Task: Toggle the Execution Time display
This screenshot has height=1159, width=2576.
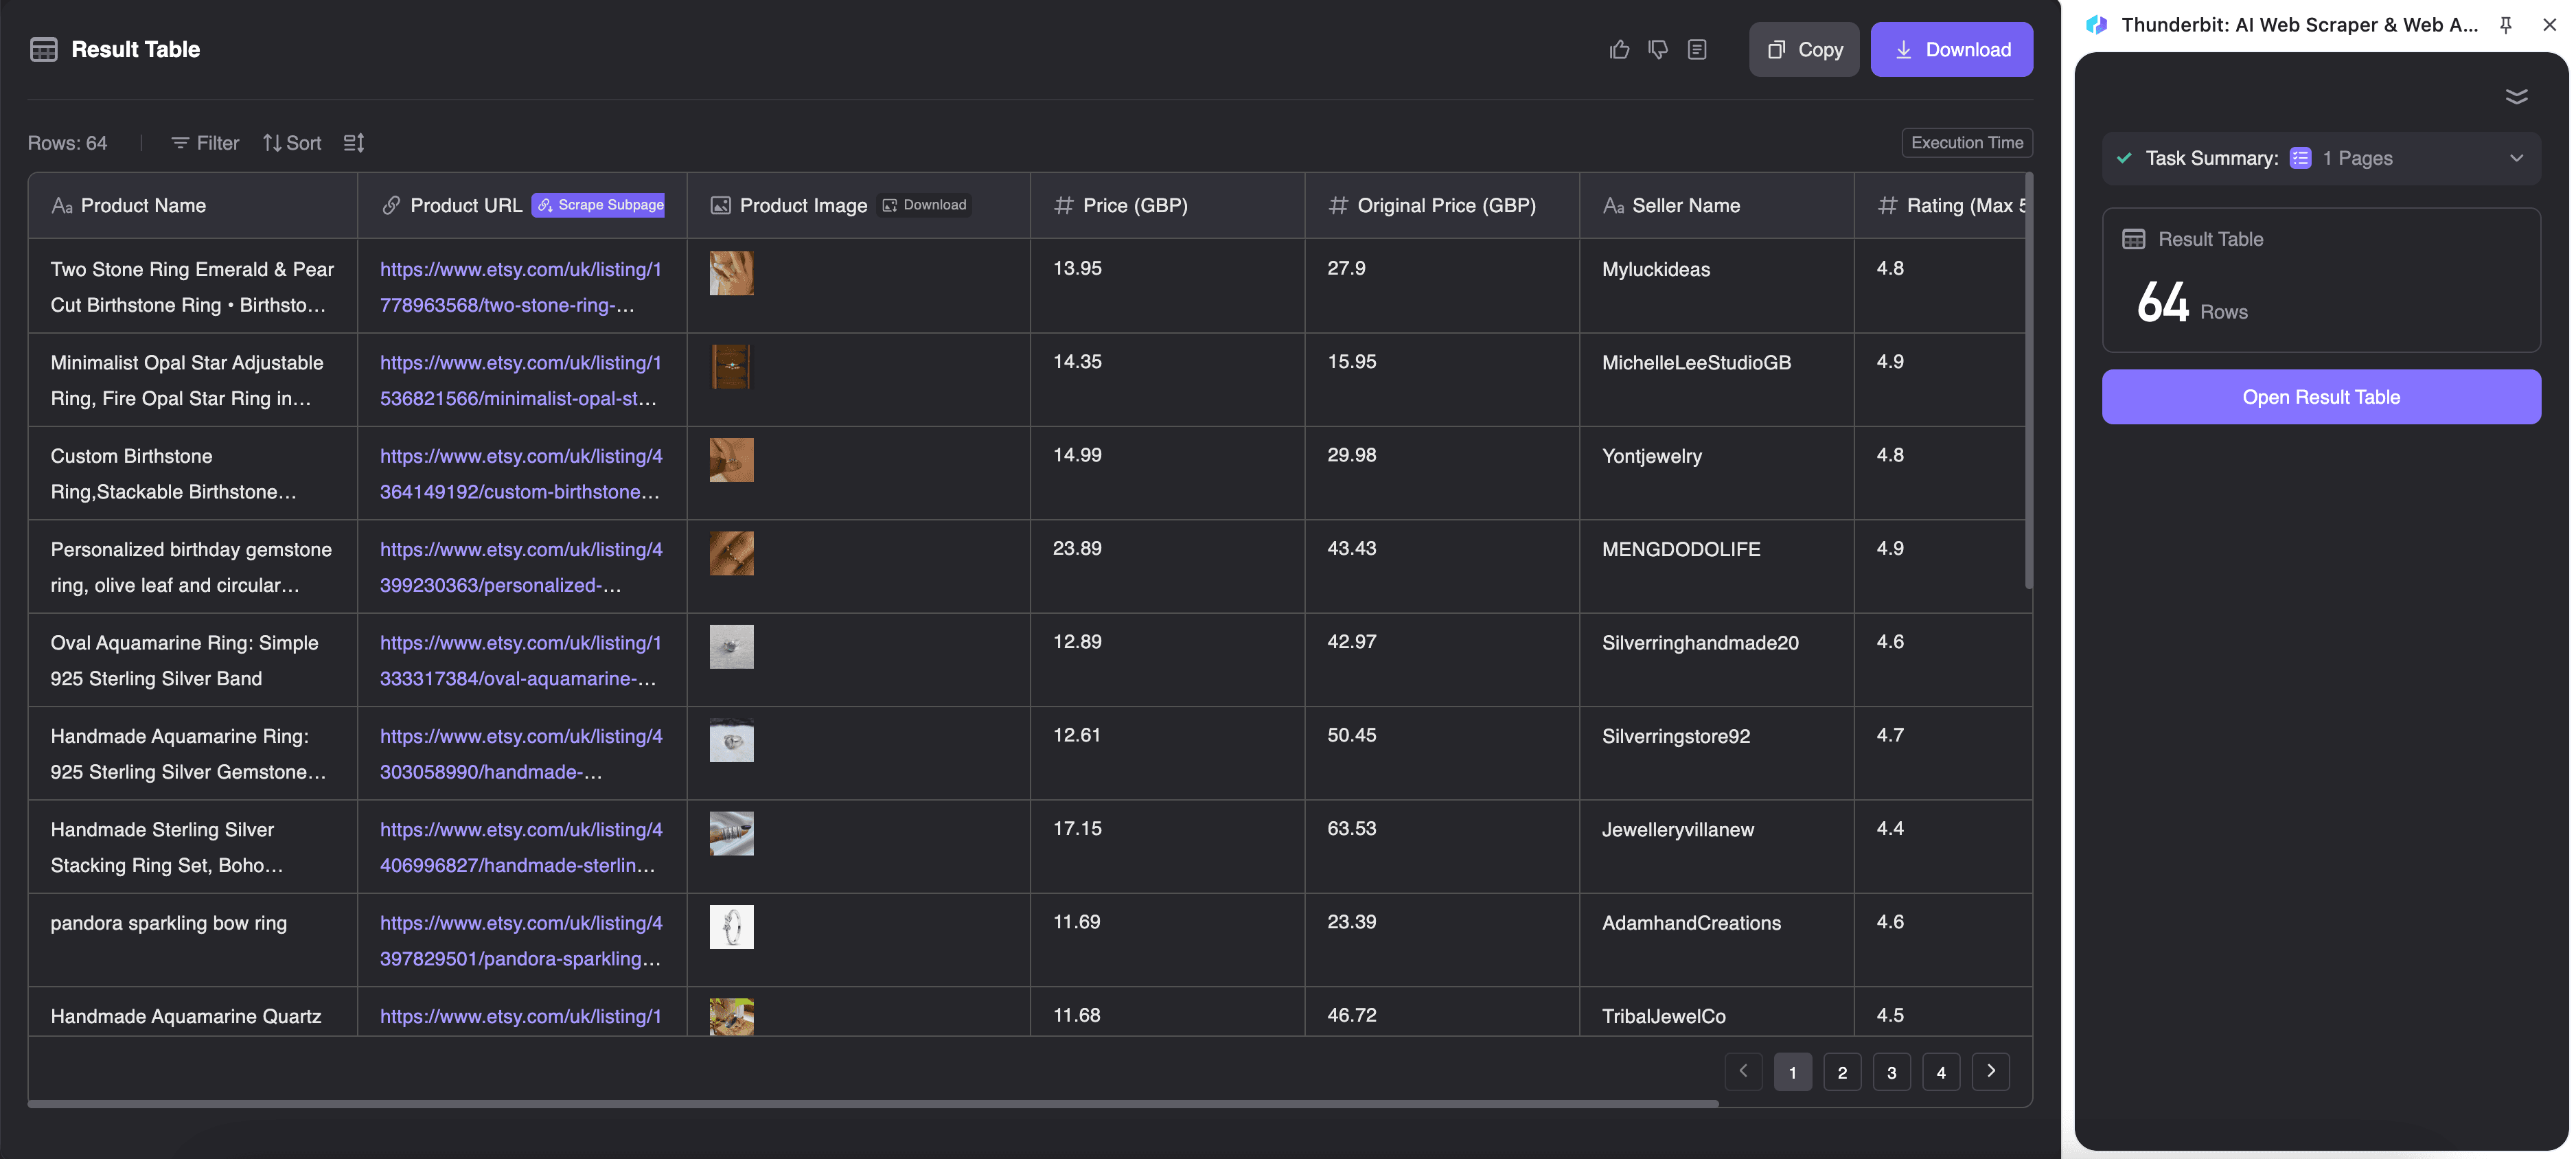Action: pyautogui.click(x=1966, y=142)
